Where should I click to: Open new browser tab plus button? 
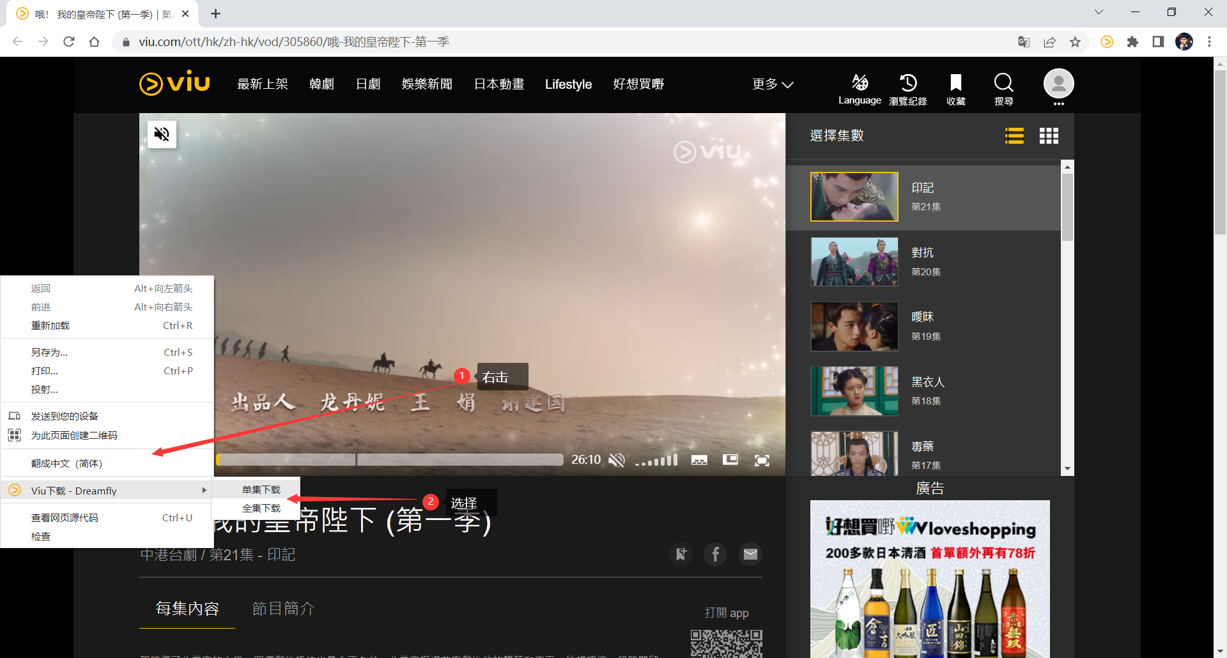click(x=215, y=13)
